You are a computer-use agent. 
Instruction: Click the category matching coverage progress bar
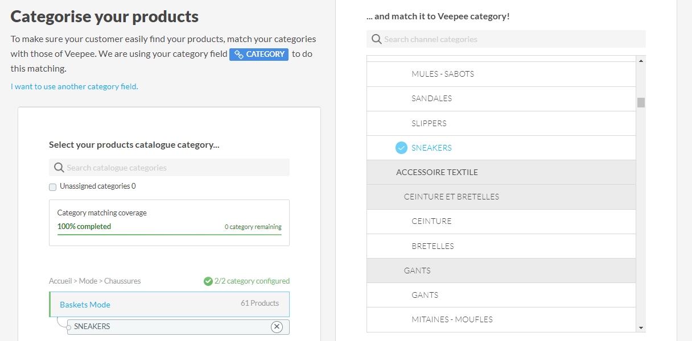pos(169,234)
